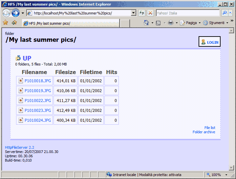Click the Intranet locale security zone icon

(x=109, y=175)
